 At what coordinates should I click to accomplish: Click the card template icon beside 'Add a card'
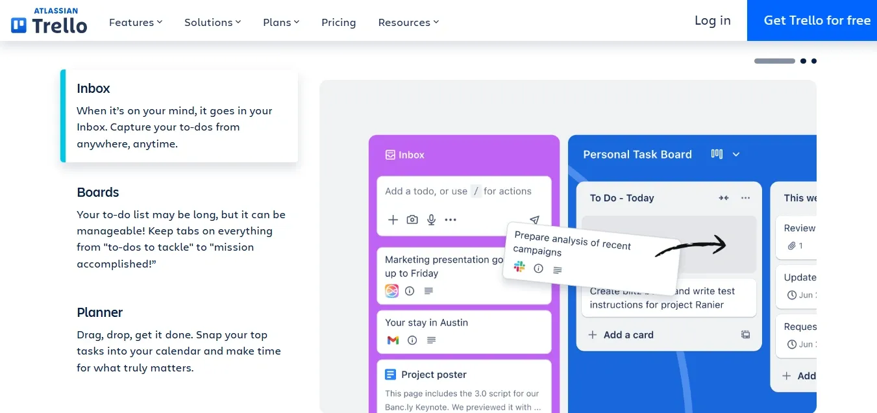(x=745, y=334)
